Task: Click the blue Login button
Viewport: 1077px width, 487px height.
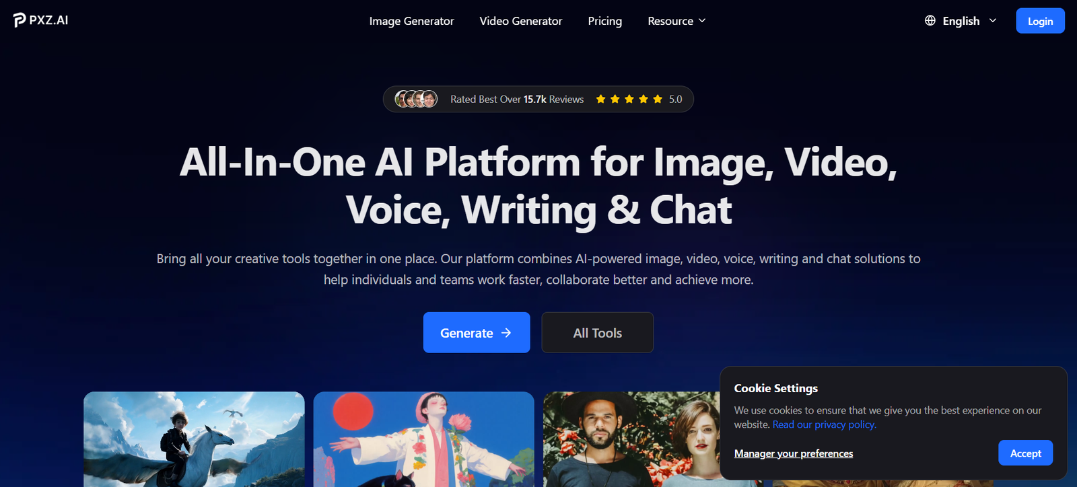Action: 1040,21
